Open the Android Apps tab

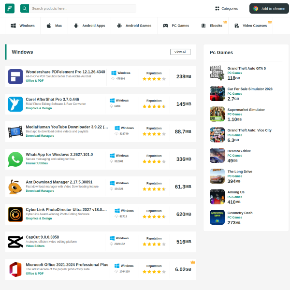[89, 26]
